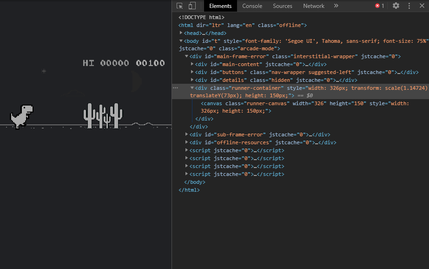Activate the inspect element picker icon

pyautogui.click(x=180, y=6)
